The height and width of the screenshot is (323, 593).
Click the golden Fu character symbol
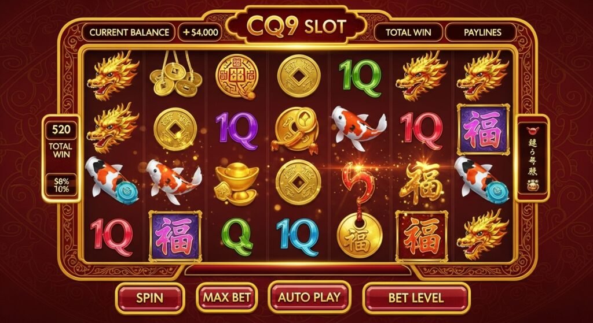[x=421, y=184]
